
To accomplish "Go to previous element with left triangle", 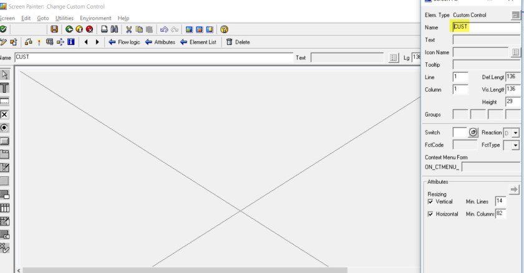I will pyautogui.click(x=86, y=42).
